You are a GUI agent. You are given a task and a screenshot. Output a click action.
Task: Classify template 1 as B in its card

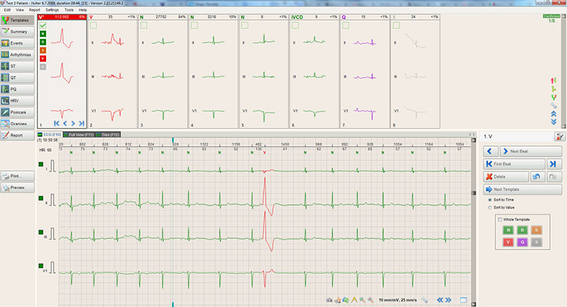[43, 42]
